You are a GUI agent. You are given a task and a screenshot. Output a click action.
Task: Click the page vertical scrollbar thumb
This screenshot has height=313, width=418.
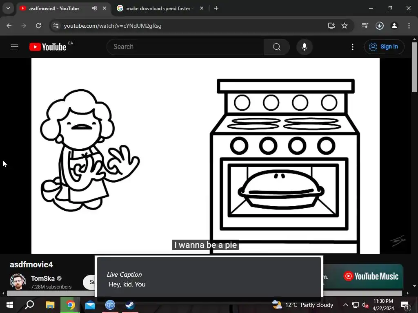click(415, 67)
